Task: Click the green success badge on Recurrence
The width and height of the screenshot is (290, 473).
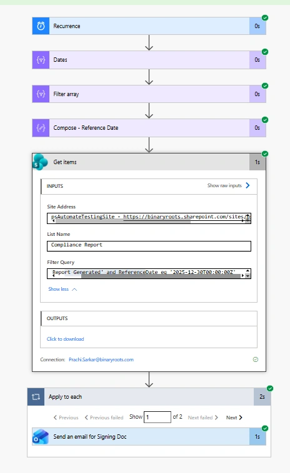Action: click(265, 18)
